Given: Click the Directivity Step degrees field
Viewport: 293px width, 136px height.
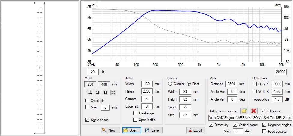Looking at the screenshot, I should pos(238,131).
